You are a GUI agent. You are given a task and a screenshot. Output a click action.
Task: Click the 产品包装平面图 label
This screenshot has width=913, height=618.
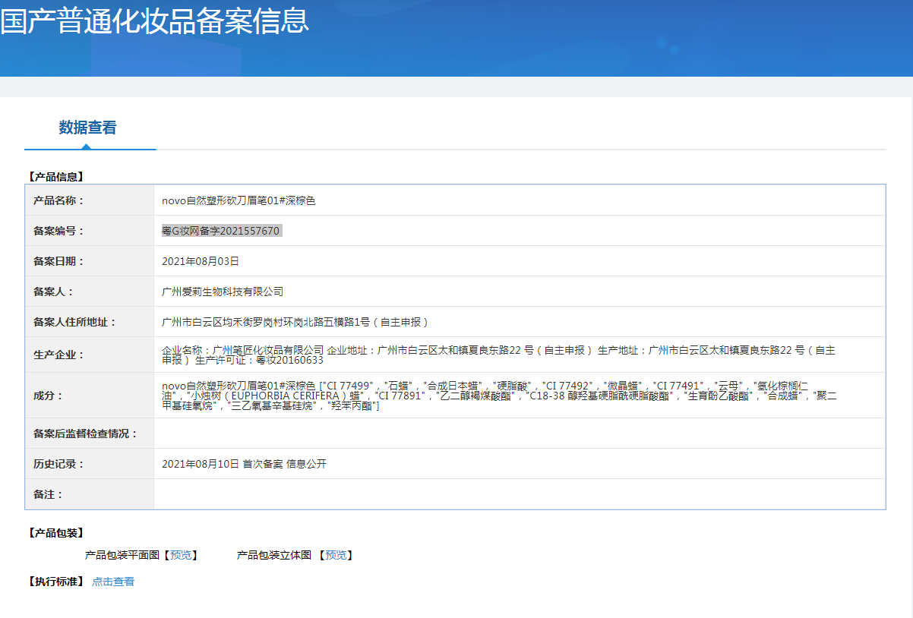(122, 555)
